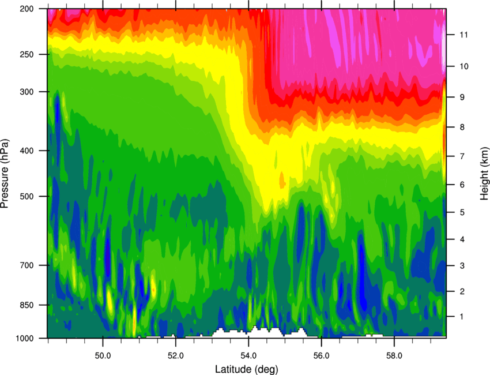The image size is (490, 375).
Task: Select the 300 pressure tick label
Action: pyautogui.click(x=27, y=92)
